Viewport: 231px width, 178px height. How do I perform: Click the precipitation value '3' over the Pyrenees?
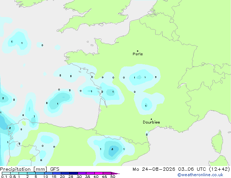(x=112, y=149)
